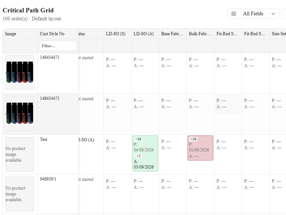The height and width of the screenshot is (215, 286).
Task: Click the ×1 revision count badge
Action: (x=138, y=156)
